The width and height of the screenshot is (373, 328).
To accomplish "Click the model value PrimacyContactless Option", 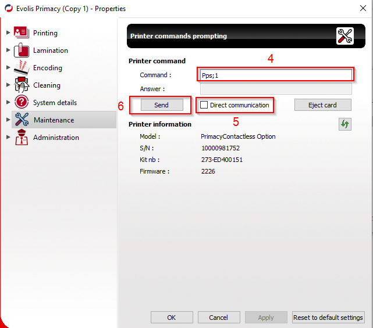I will coord(238,136).
